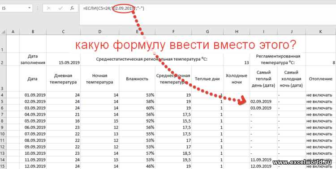Viewport: 336px width, 169px height.
Task: Click the Enter checkmark icon in formula bar
Action: [x=60, y=8]
